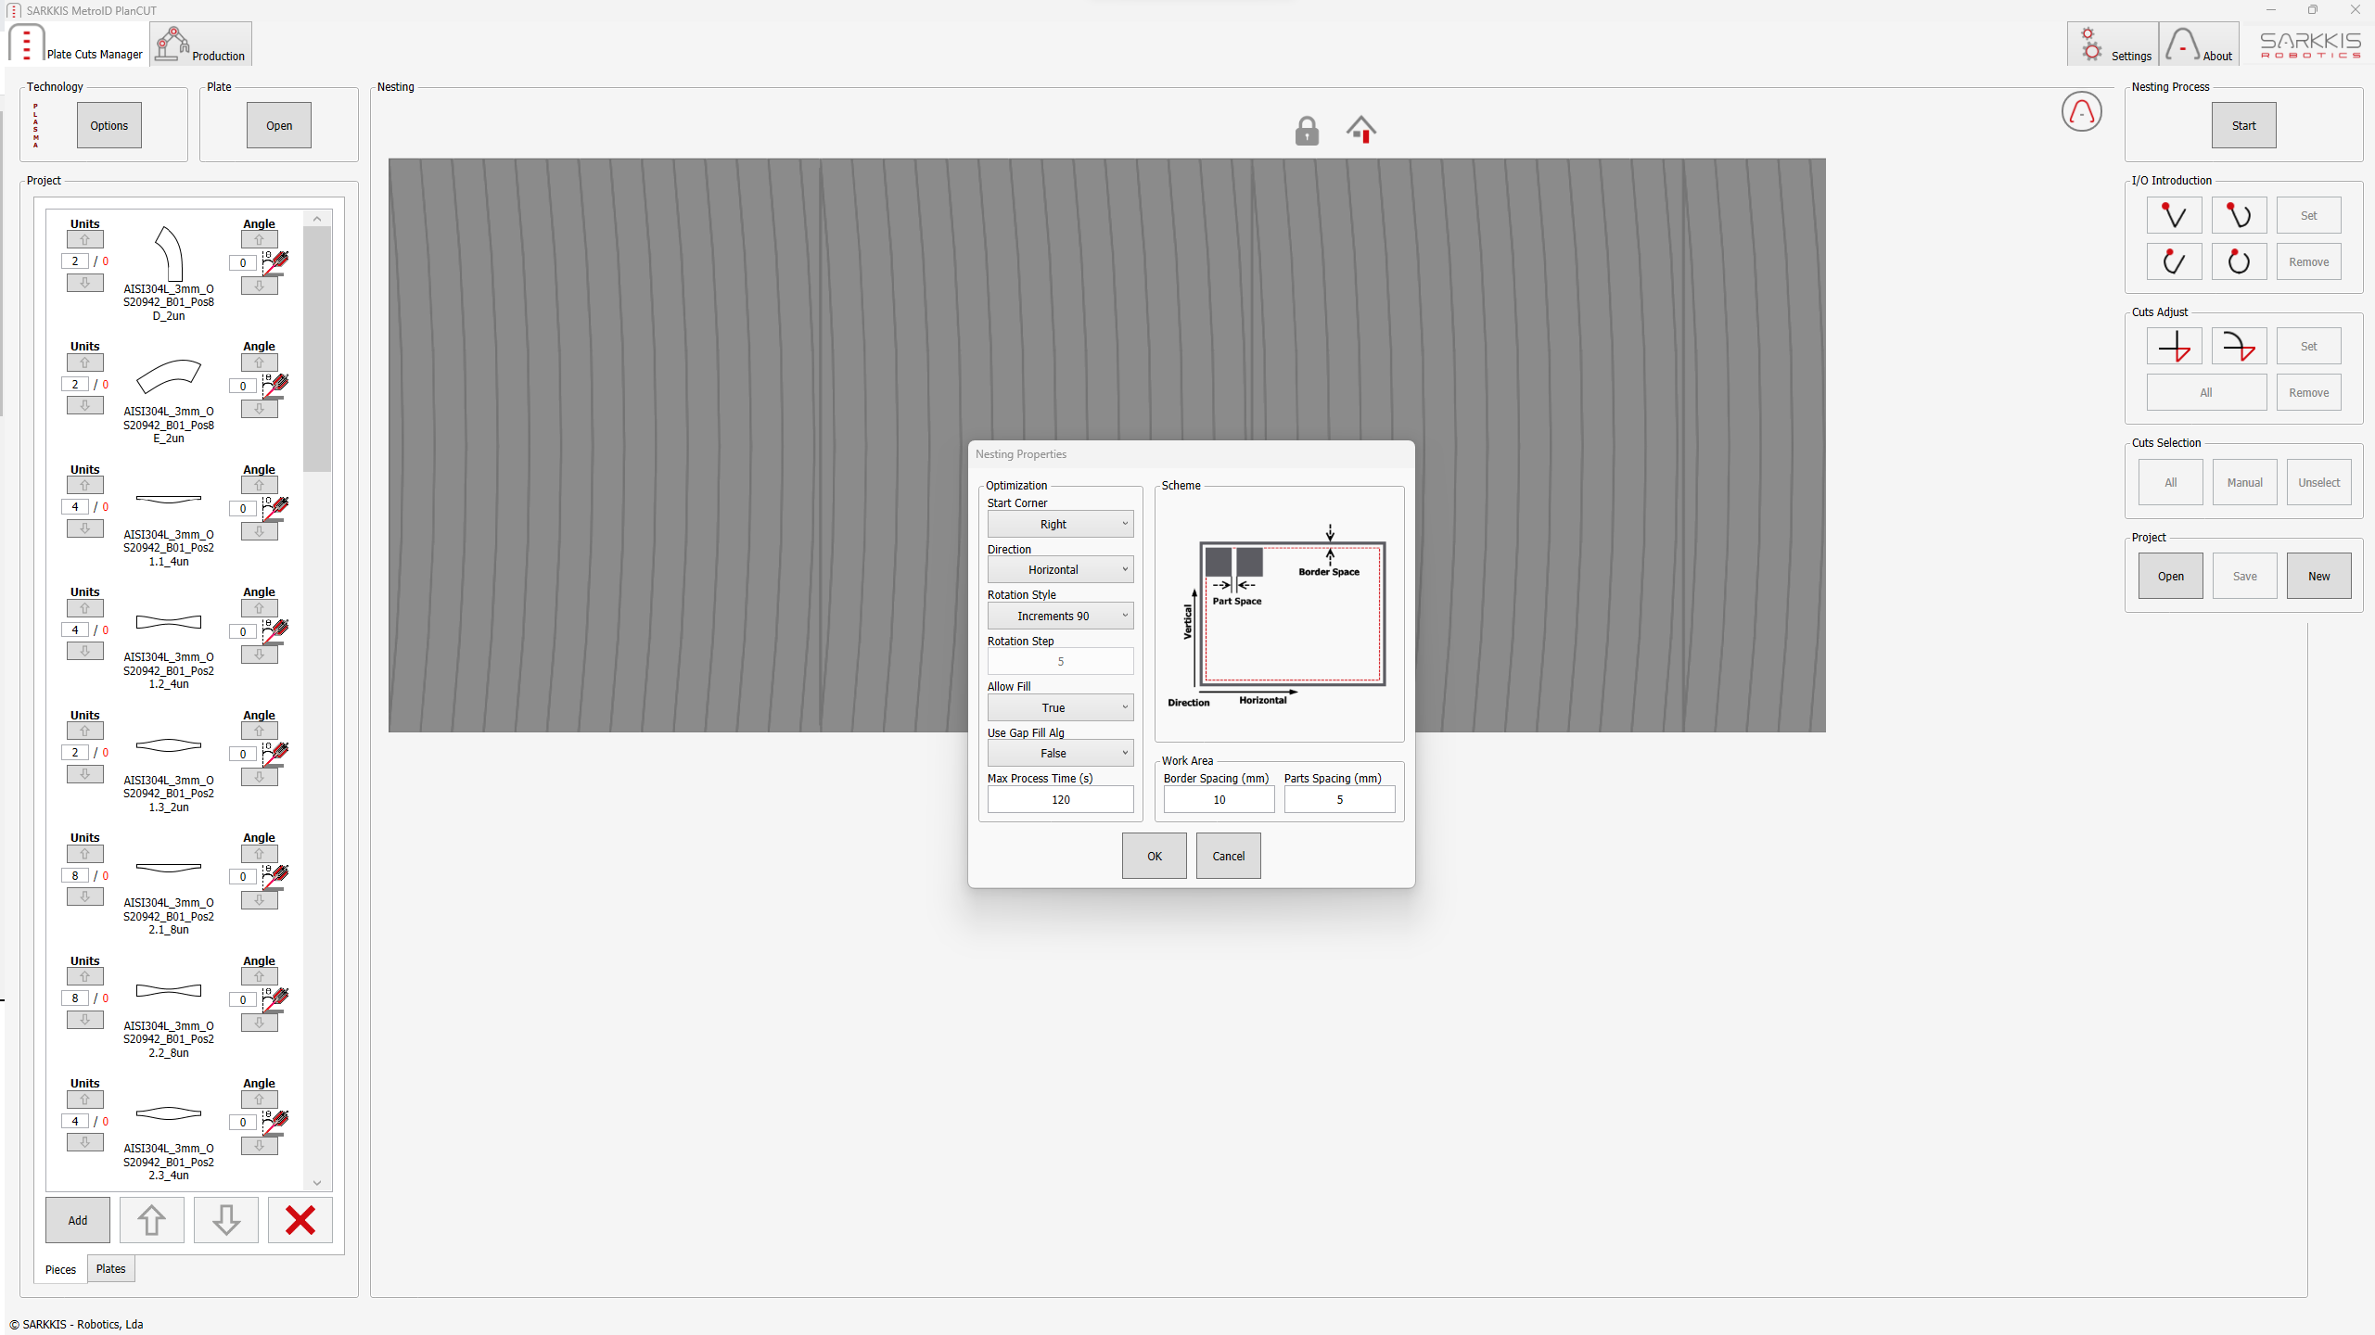Screen dimensions: 2375x1335
Task: Click Rotation Step field
Action: pyautogui.click(x=1060, y=661)
